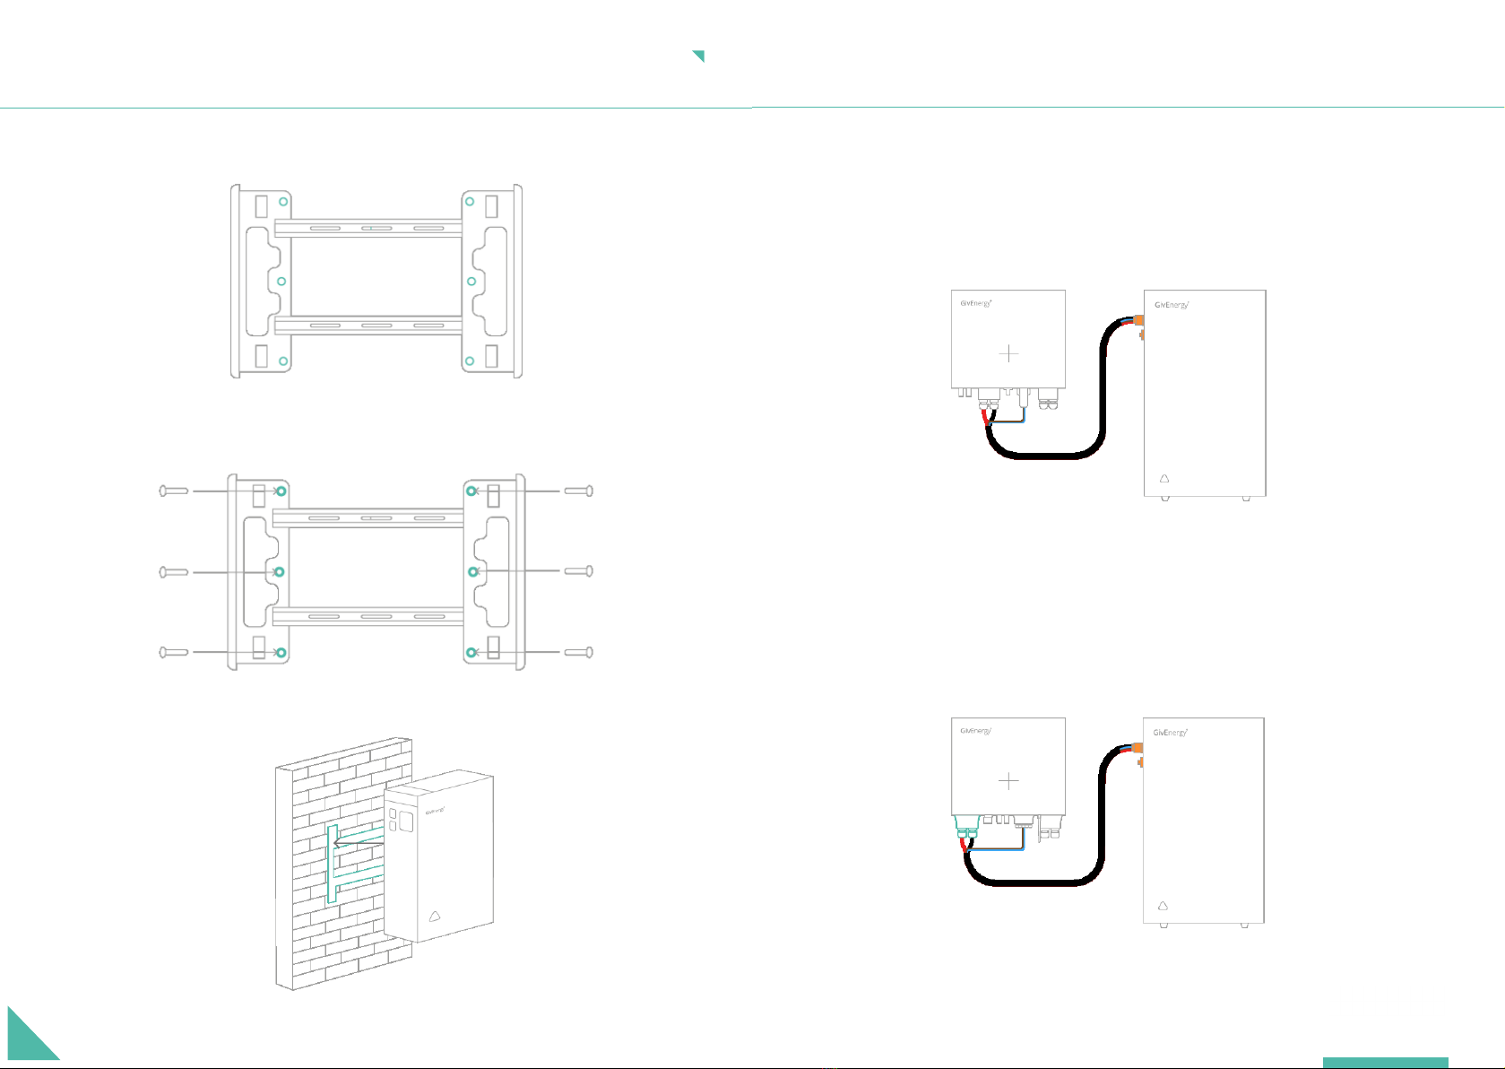Click the GivEnergy label on lower battery
The height and width of the screenshot is (1069, 1505).
[1171, 733]
